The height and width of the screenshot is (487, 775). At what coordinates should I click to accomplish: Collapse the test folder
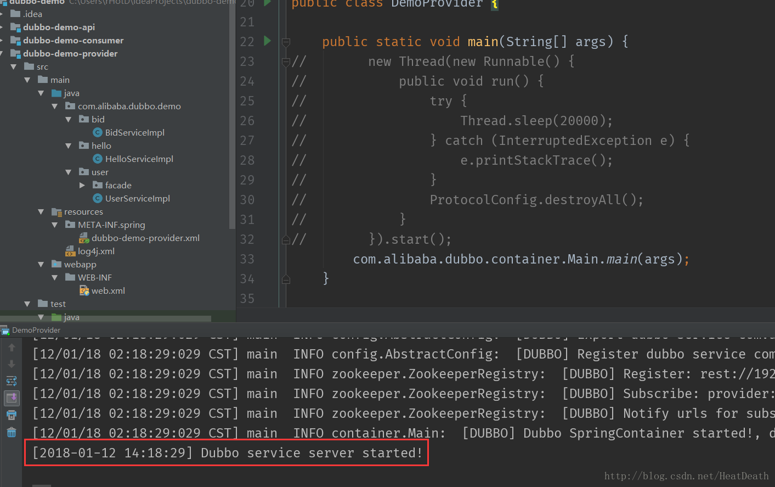click(x=27, y=304)
